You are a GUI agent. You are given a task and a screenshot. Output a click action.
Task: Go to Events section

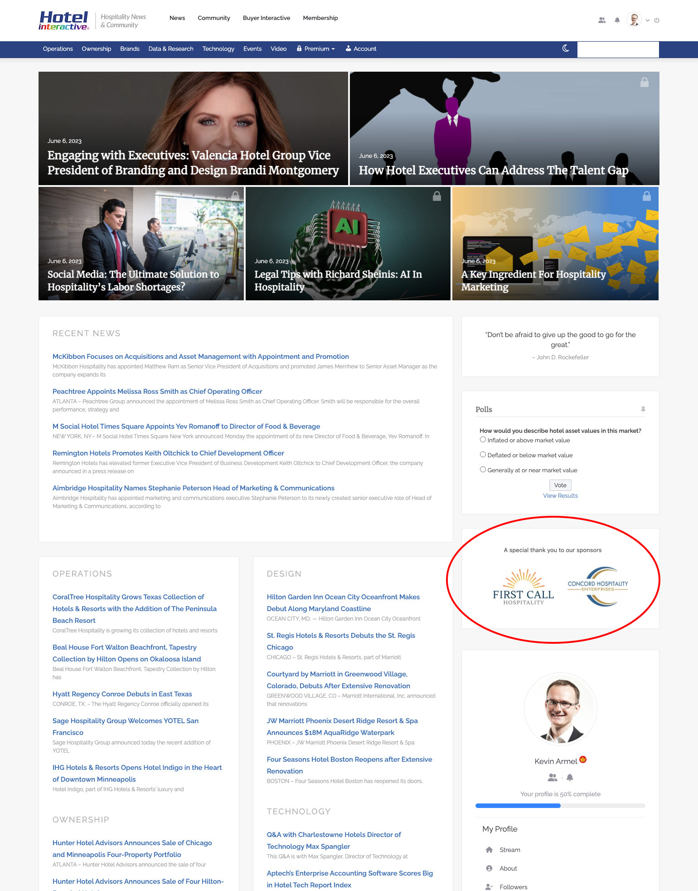tap(252, 49)
